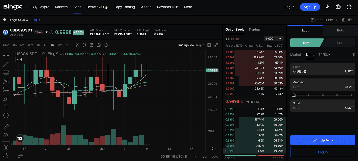Screen dimensions: 358x161
Task: Open the TP/SL order type dropdown
Action: pyautogui.click(x=324, y=55)
